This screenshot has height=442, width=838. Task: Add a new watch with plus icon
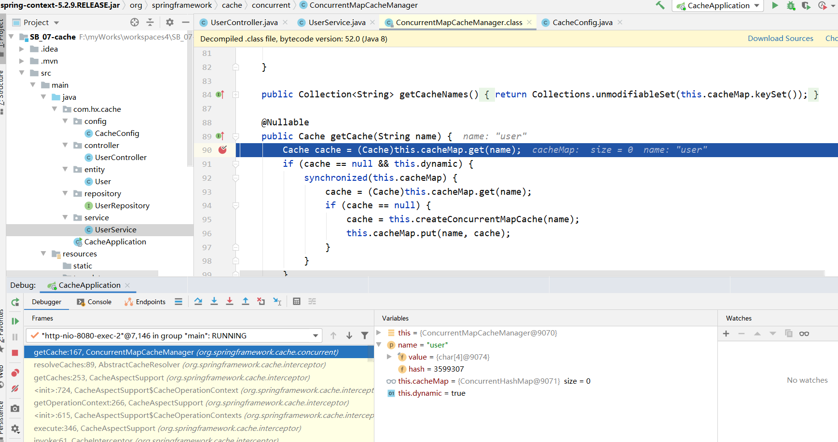pyautogui.click(x=726, y=334)
